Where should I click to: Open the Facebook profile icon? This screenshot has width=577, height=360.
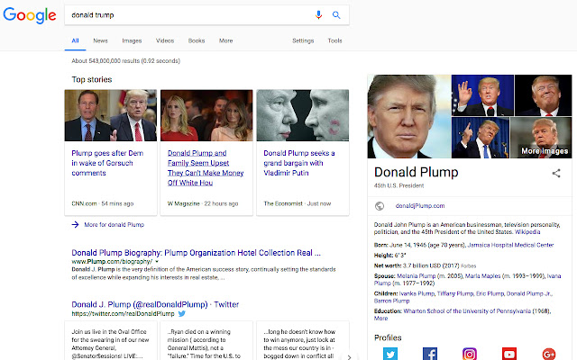[430, 354]
